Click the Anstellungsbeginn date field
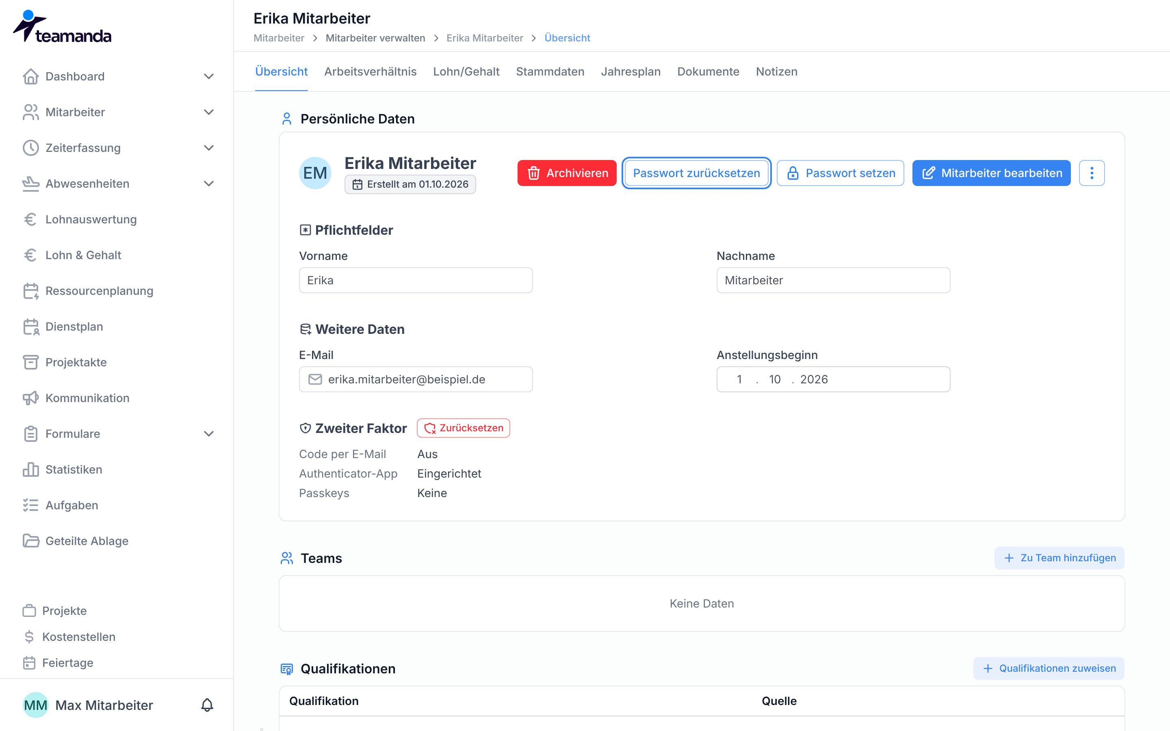This screenshot has height=731, width=1170. pos(833,380)
